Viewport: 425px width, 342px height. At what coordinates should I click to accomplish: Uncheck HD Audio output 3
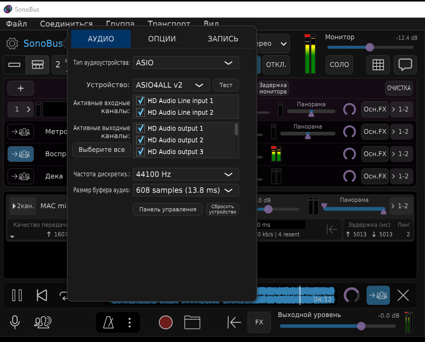140,152
